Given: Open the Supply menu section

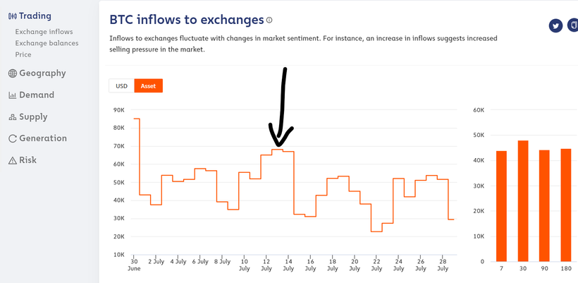Looking at the screenshot, I should point(33,117).
